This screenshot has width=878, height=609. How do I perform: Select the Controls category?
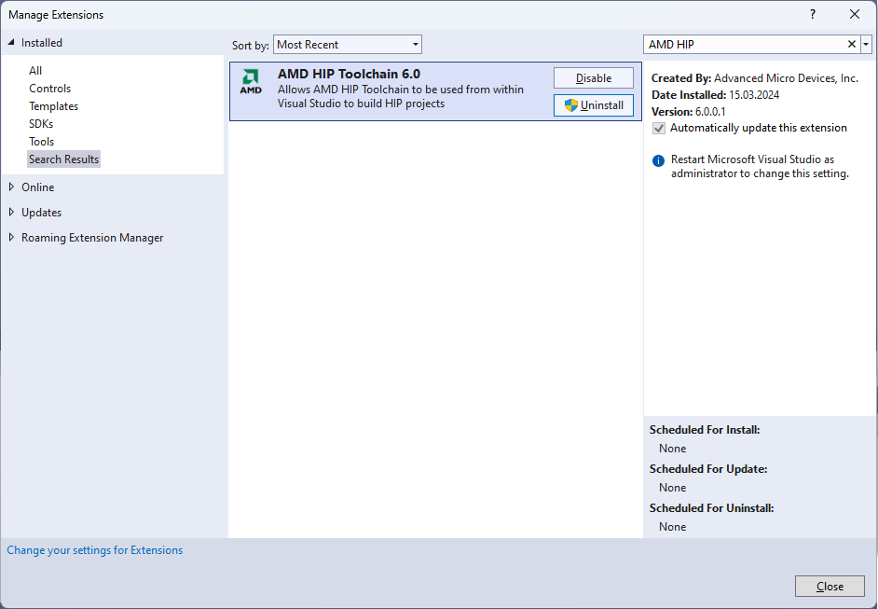pos(49,89)
